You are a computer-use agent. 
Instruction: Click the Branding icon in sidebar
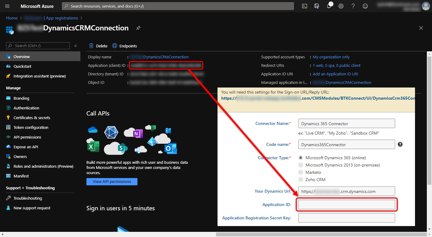click(8, 98)
